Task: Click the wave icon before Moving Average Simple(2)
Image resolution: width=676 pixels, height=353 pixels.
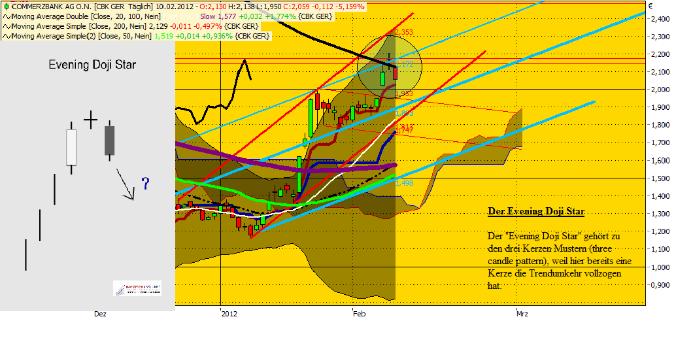Action: pos(7,37)
